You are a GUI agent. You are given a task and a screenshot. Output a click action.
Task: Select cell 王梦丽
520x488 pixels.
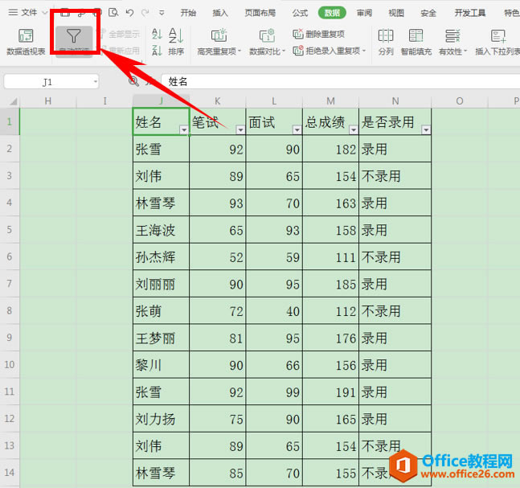pyautogui.click(x=161, y=338)
